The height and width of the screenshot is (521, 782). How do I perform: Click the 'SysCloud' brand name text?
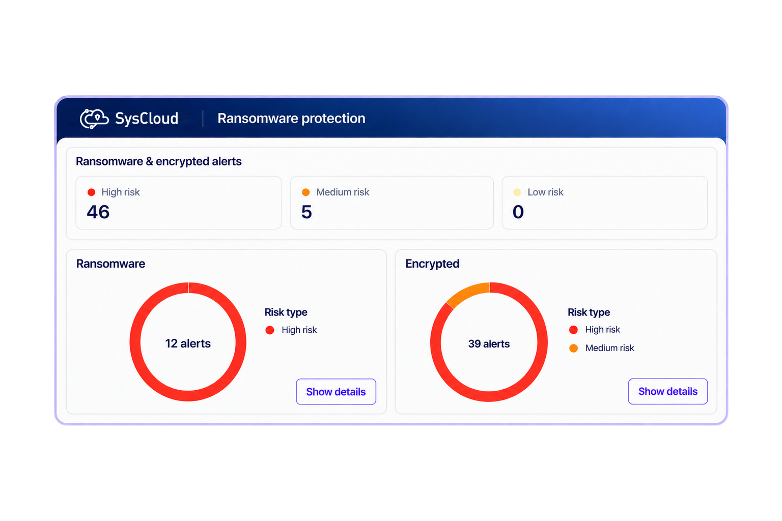(x=147, y=119)
